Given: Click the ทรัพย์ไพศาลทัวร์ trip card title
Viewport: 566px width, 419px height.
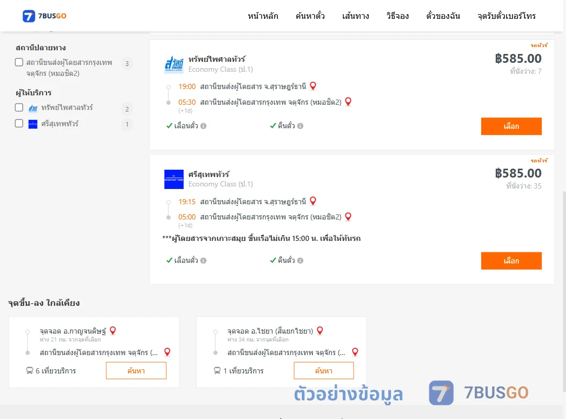Looking at the screenshot, I should click(x=217, y=59).
